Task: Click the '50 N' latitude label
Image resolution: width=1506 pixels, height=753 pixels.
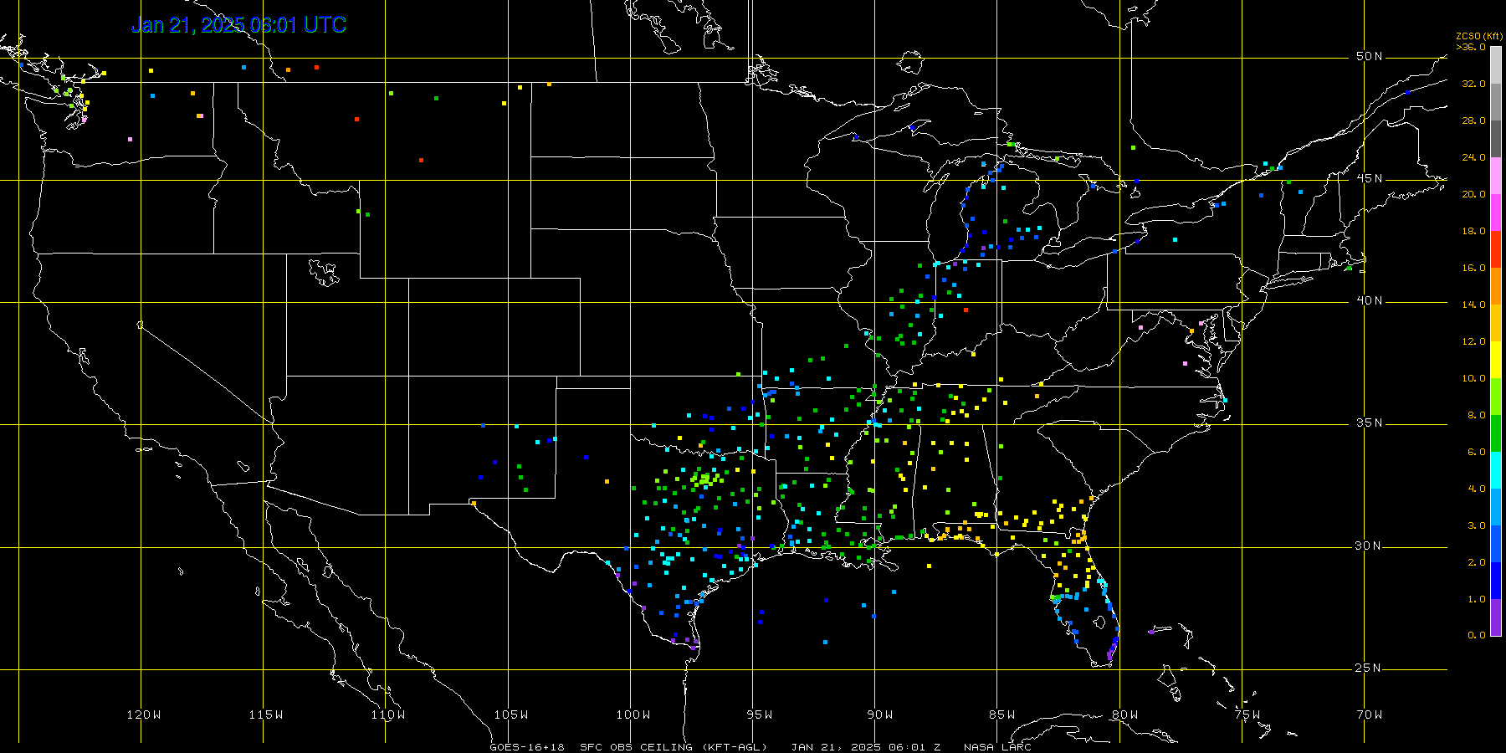Action: tap(1370, 56)
